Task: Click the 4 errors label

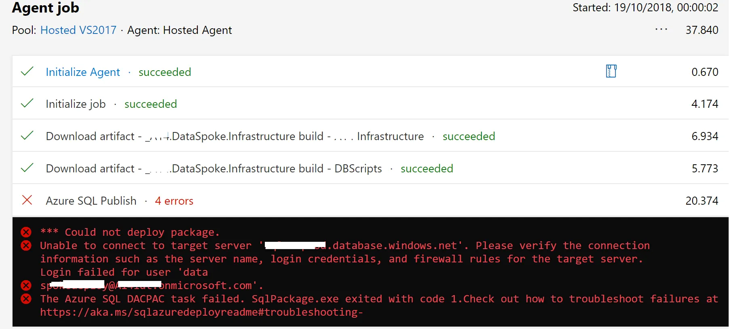Action: [174, 201]
